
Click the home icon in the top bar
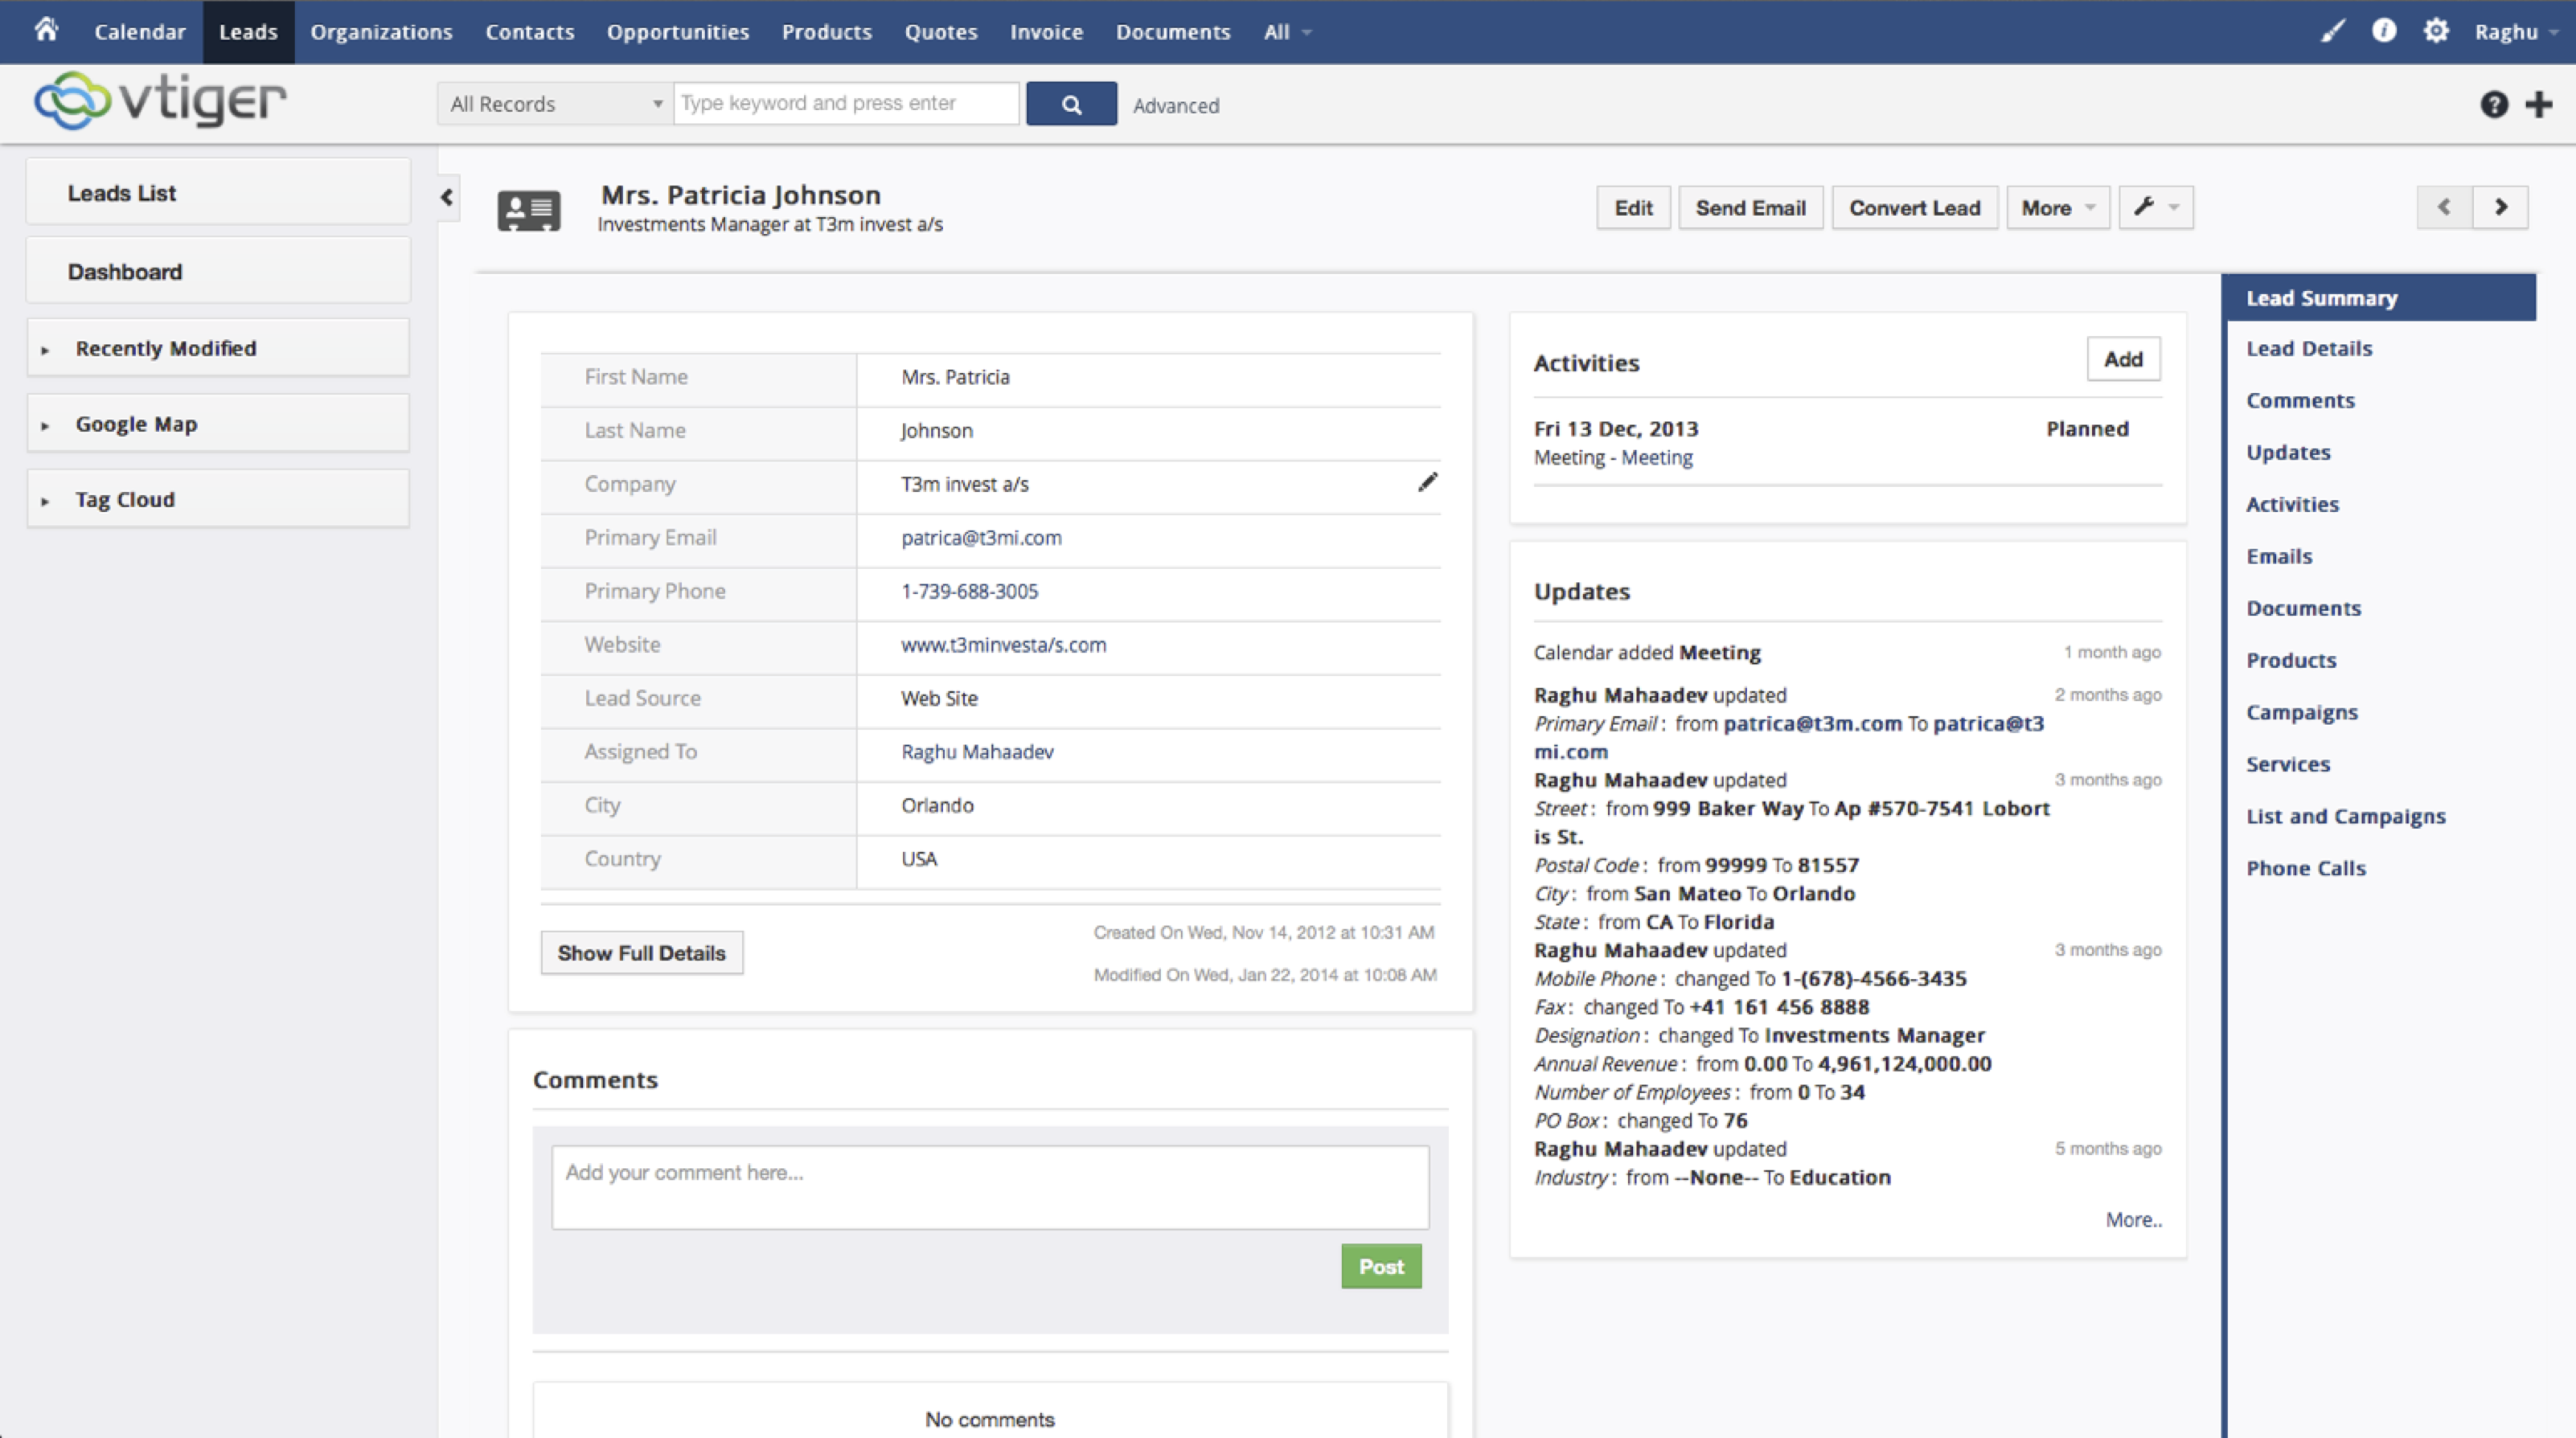46,30
